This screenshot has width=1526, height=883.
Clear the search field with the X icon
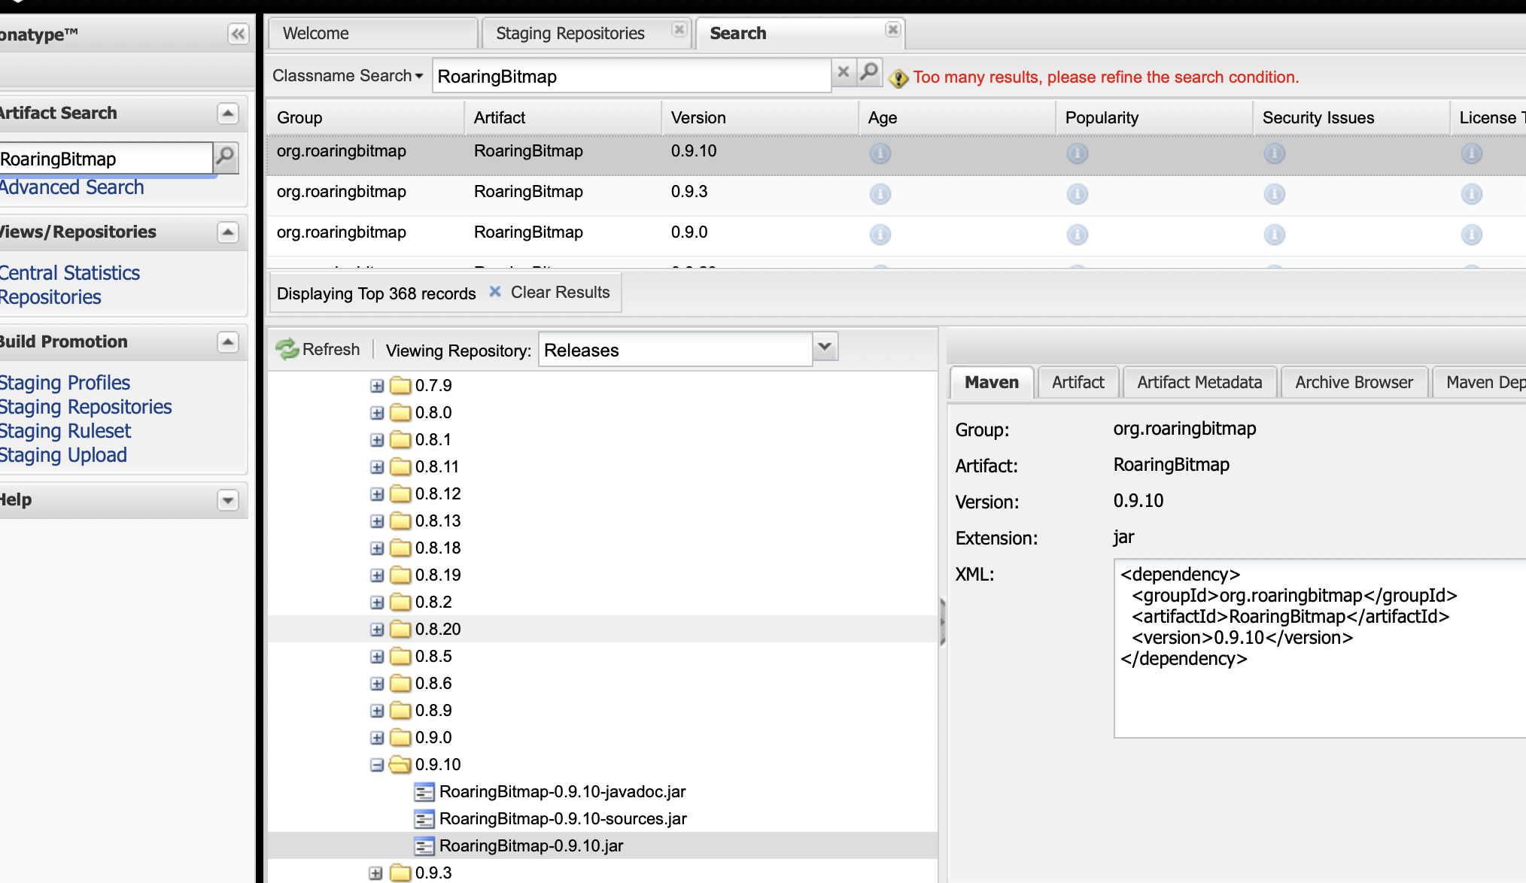(844, 72)
